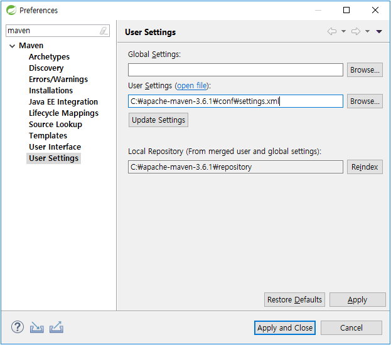This screenshot has width=391, height=345.
Task: Click the Local Repository path field
Action: 235,167
